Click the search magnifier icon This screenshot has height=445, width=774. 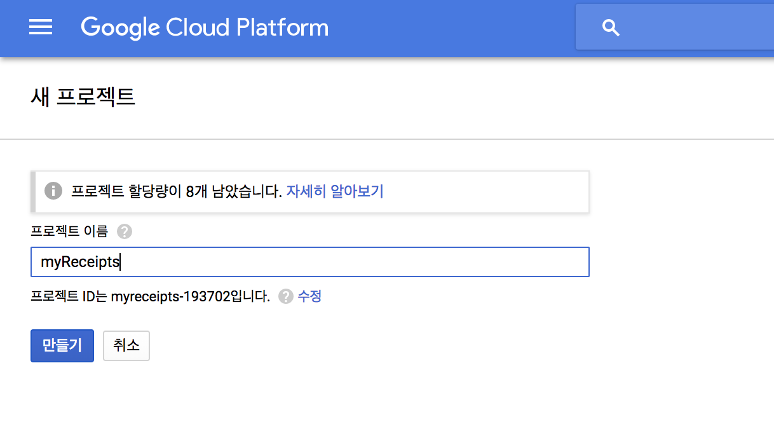coord(611,27)
